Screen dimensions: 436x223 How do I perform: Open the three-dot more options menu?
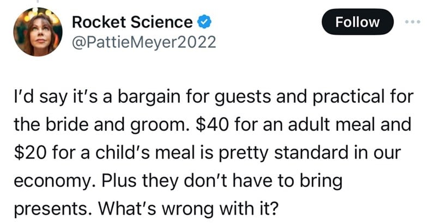coord(413,22)
